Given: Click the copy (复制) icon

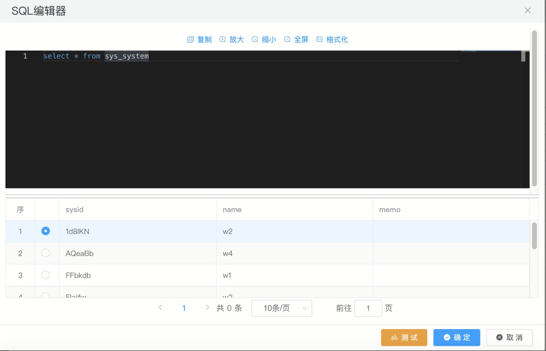Looking at the screenshot, I should pos(191,40).
